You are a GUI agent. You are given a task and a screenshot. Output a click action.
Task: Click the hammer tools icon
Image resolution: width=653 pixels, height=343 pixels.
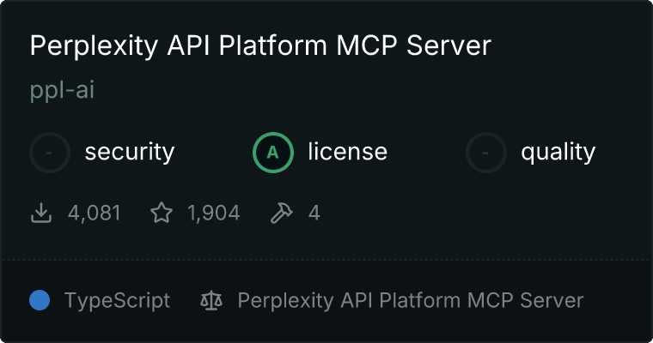pos(282,213)
